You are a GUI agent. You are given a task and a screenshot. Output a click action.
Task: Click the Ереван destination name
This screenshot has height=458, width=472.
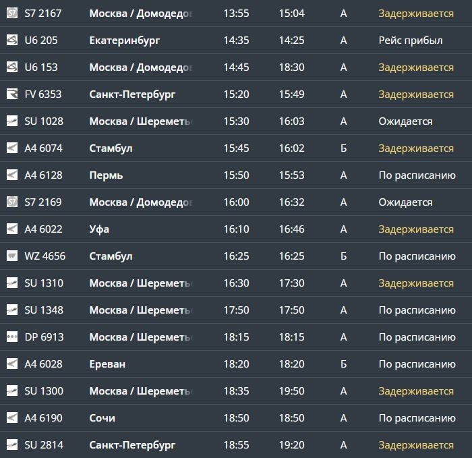(x=107, y=364)
